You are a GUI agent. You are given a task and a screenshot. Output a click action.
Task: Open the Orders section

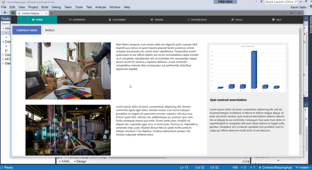(x=157, y=20)
